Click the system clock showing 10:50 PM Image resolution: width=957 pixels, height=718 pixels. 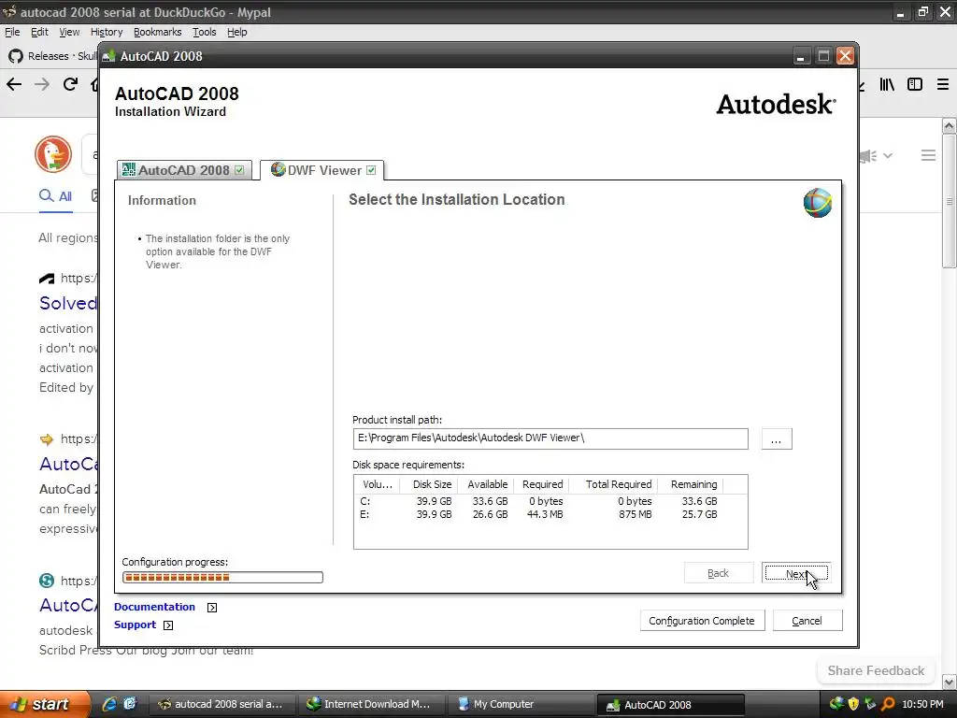(922, 704)
